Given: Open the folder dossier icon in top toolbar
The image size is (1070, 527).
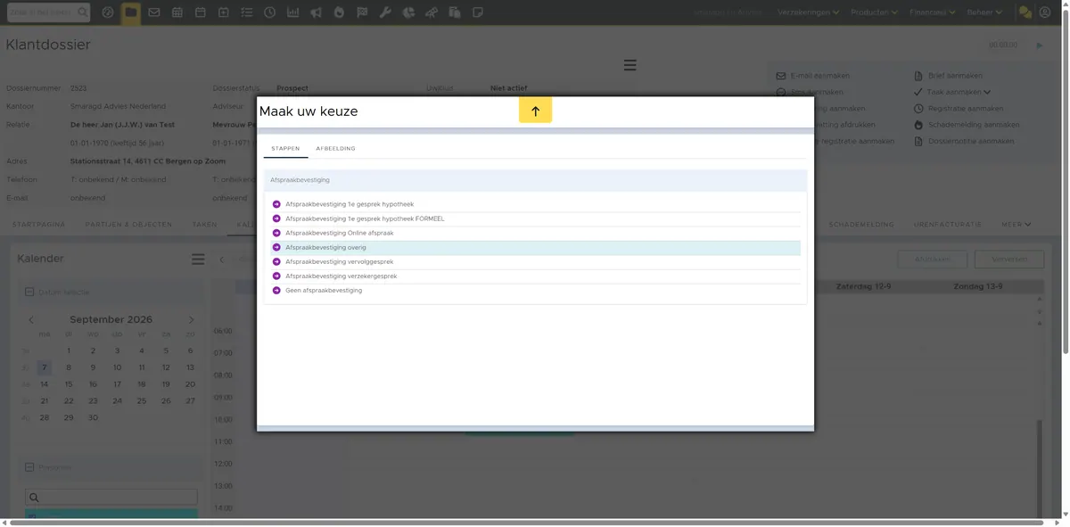Looking at the screenshot, I should pos(131,12).
